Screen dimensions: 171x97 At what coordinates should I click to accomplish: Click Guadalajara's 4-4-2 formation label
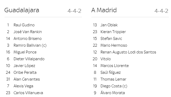(x=74, y=11)
